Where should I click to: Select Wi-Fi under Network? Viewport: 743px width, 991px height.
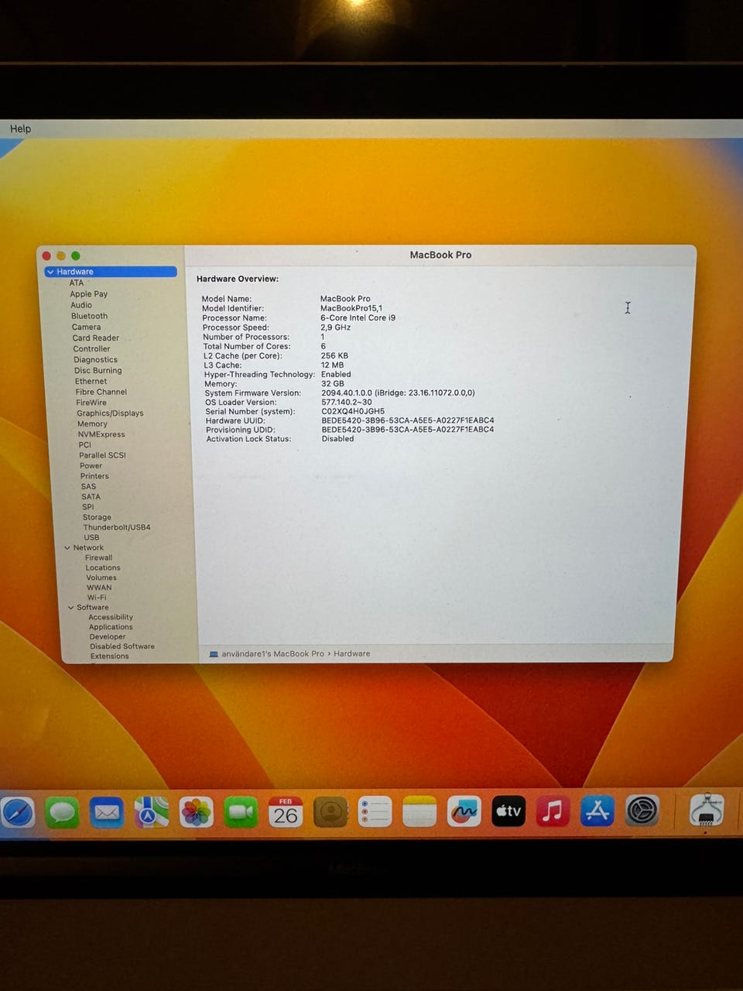tap(97, 598)
